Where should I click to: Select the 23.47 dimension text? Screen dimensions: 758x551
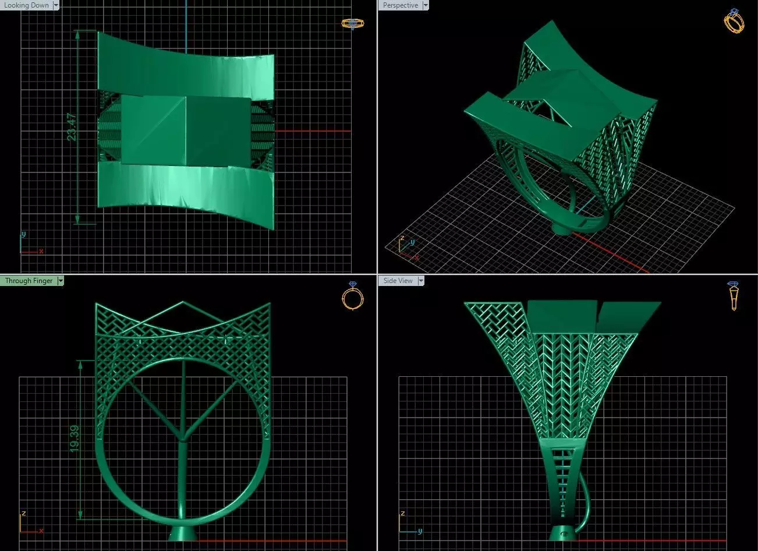pos(72,127)
